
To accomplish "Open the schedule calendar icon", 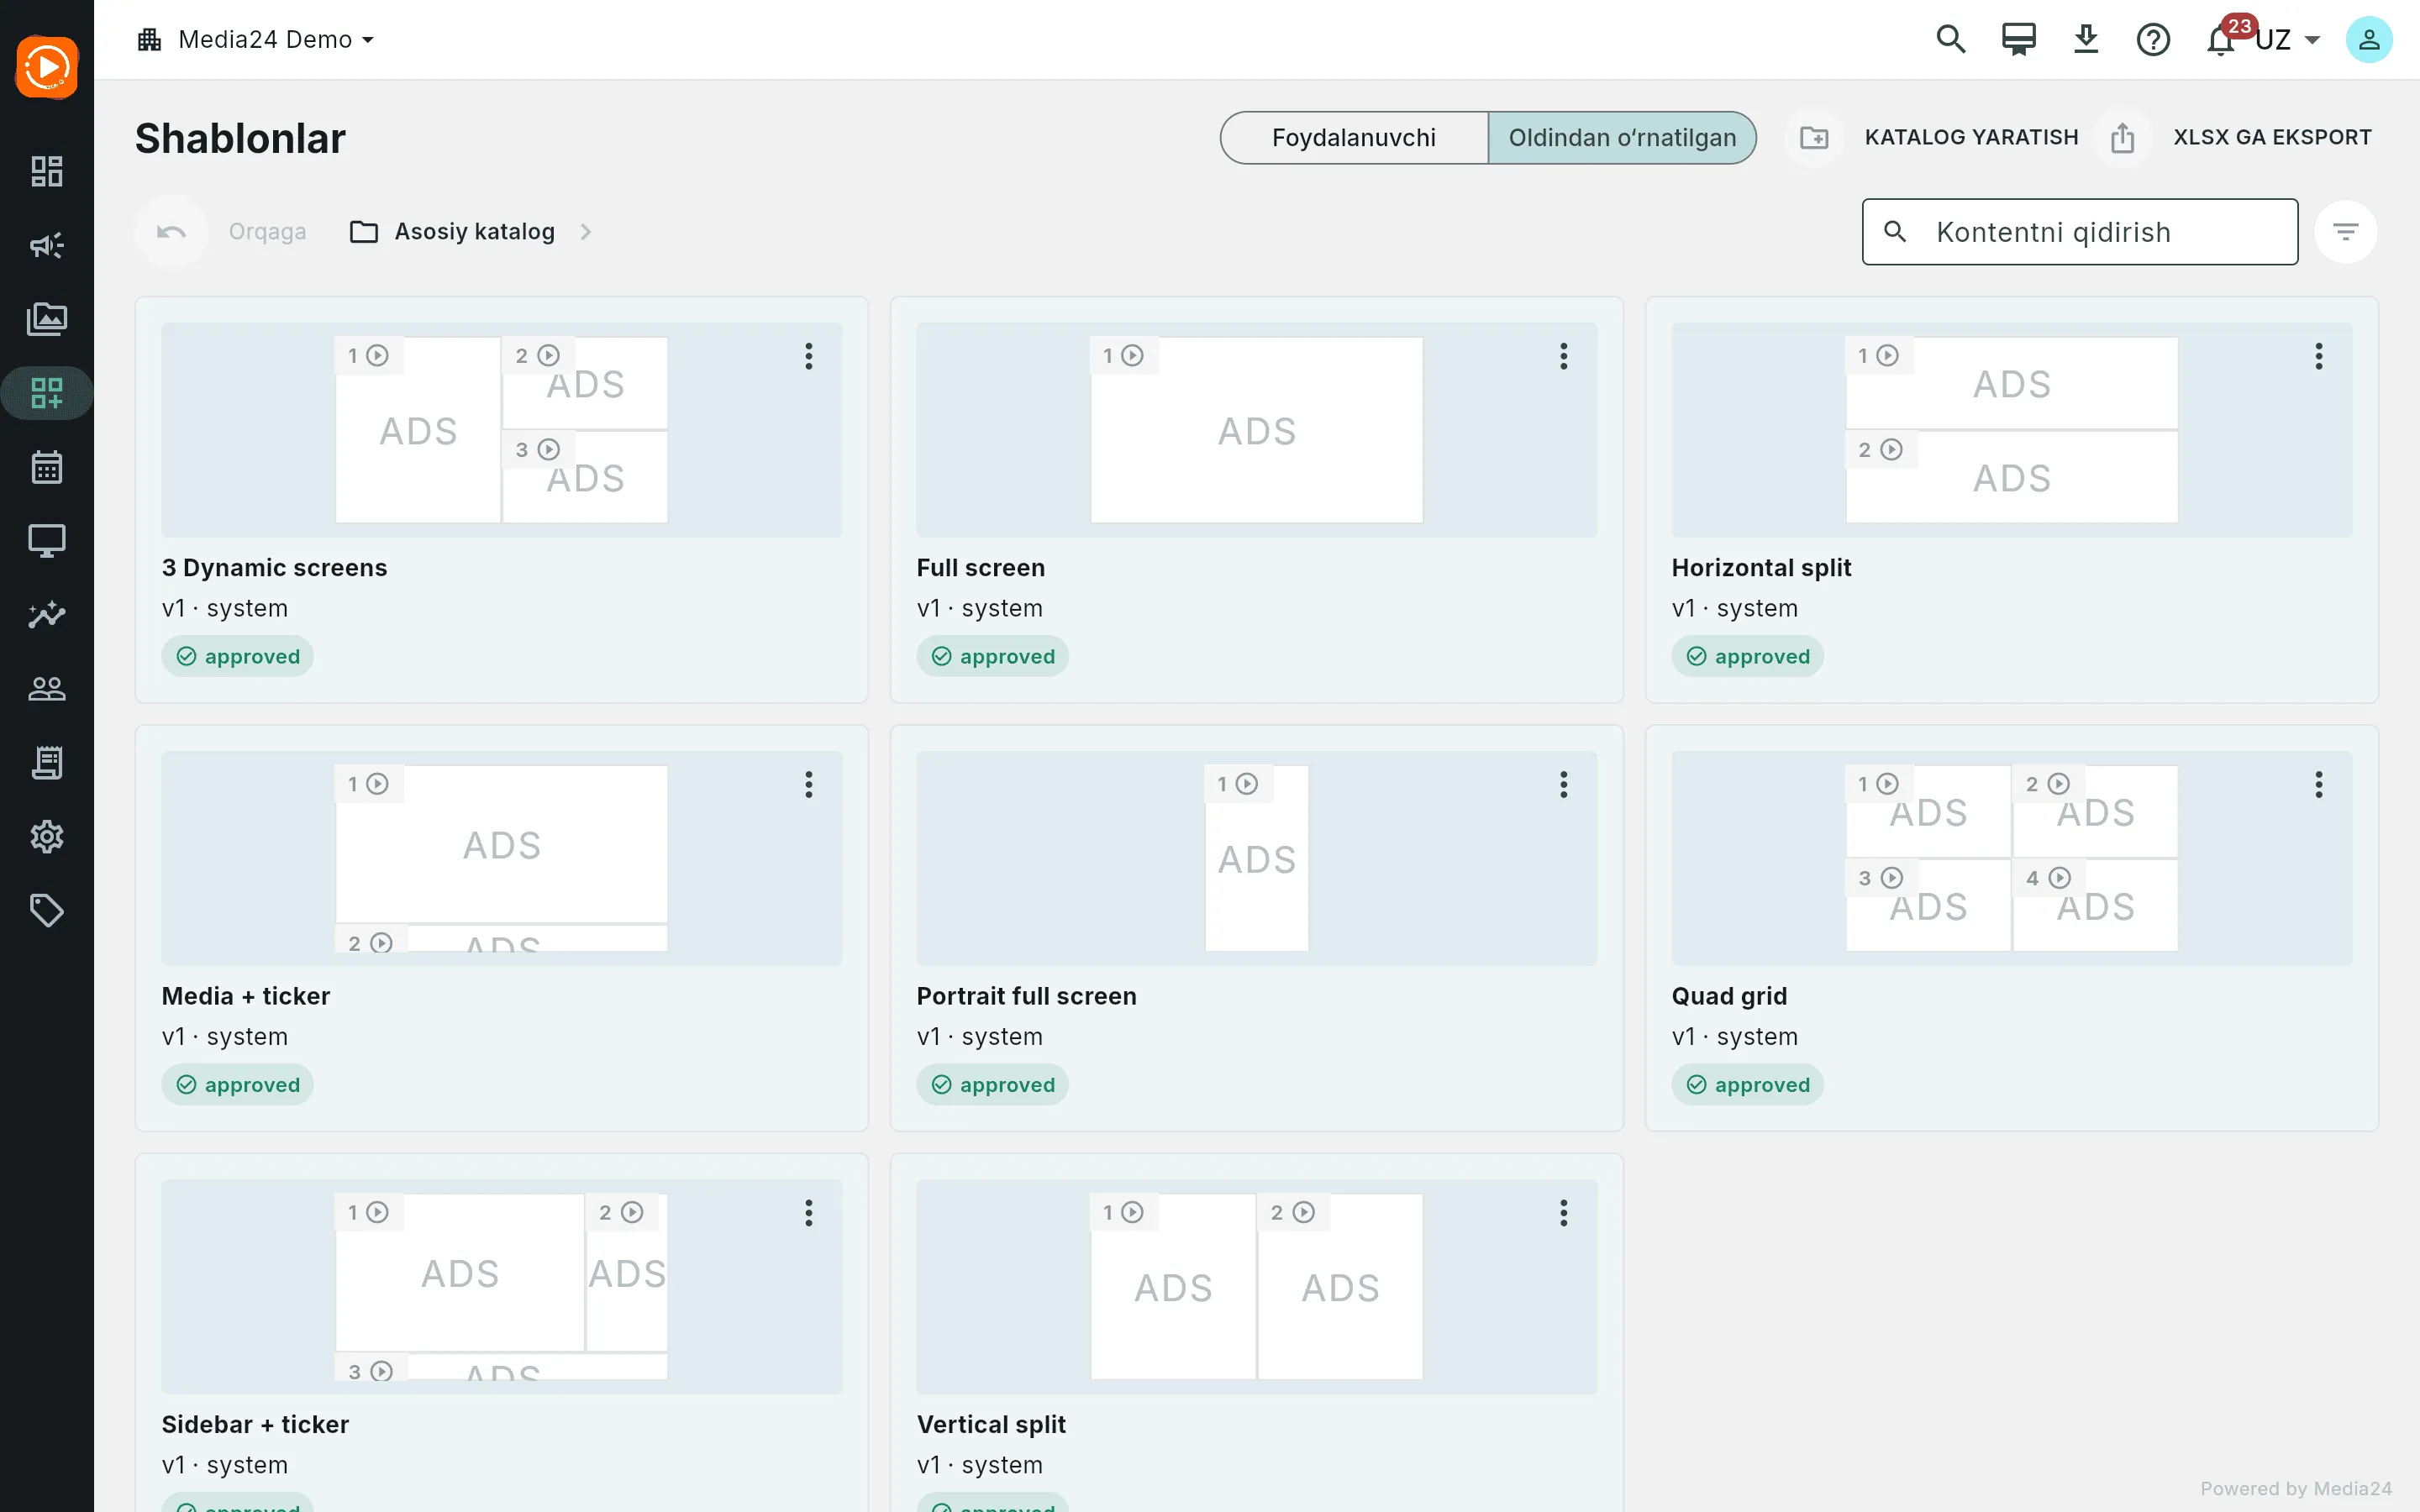I will click(47, 467).
